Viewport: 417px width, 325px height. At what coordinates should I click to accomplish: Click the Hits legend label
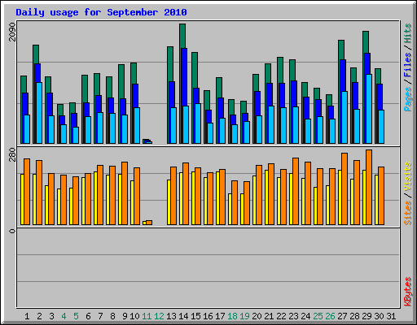coord(408,33)
